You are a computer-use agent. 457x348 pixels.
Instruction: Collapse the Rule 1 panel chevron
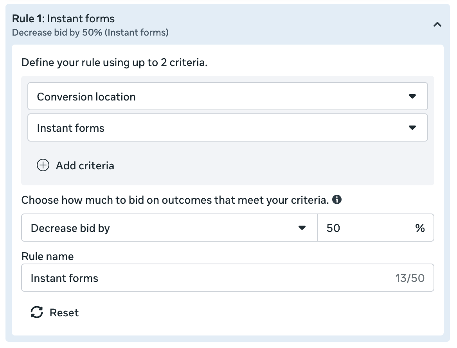click(437, 25)
